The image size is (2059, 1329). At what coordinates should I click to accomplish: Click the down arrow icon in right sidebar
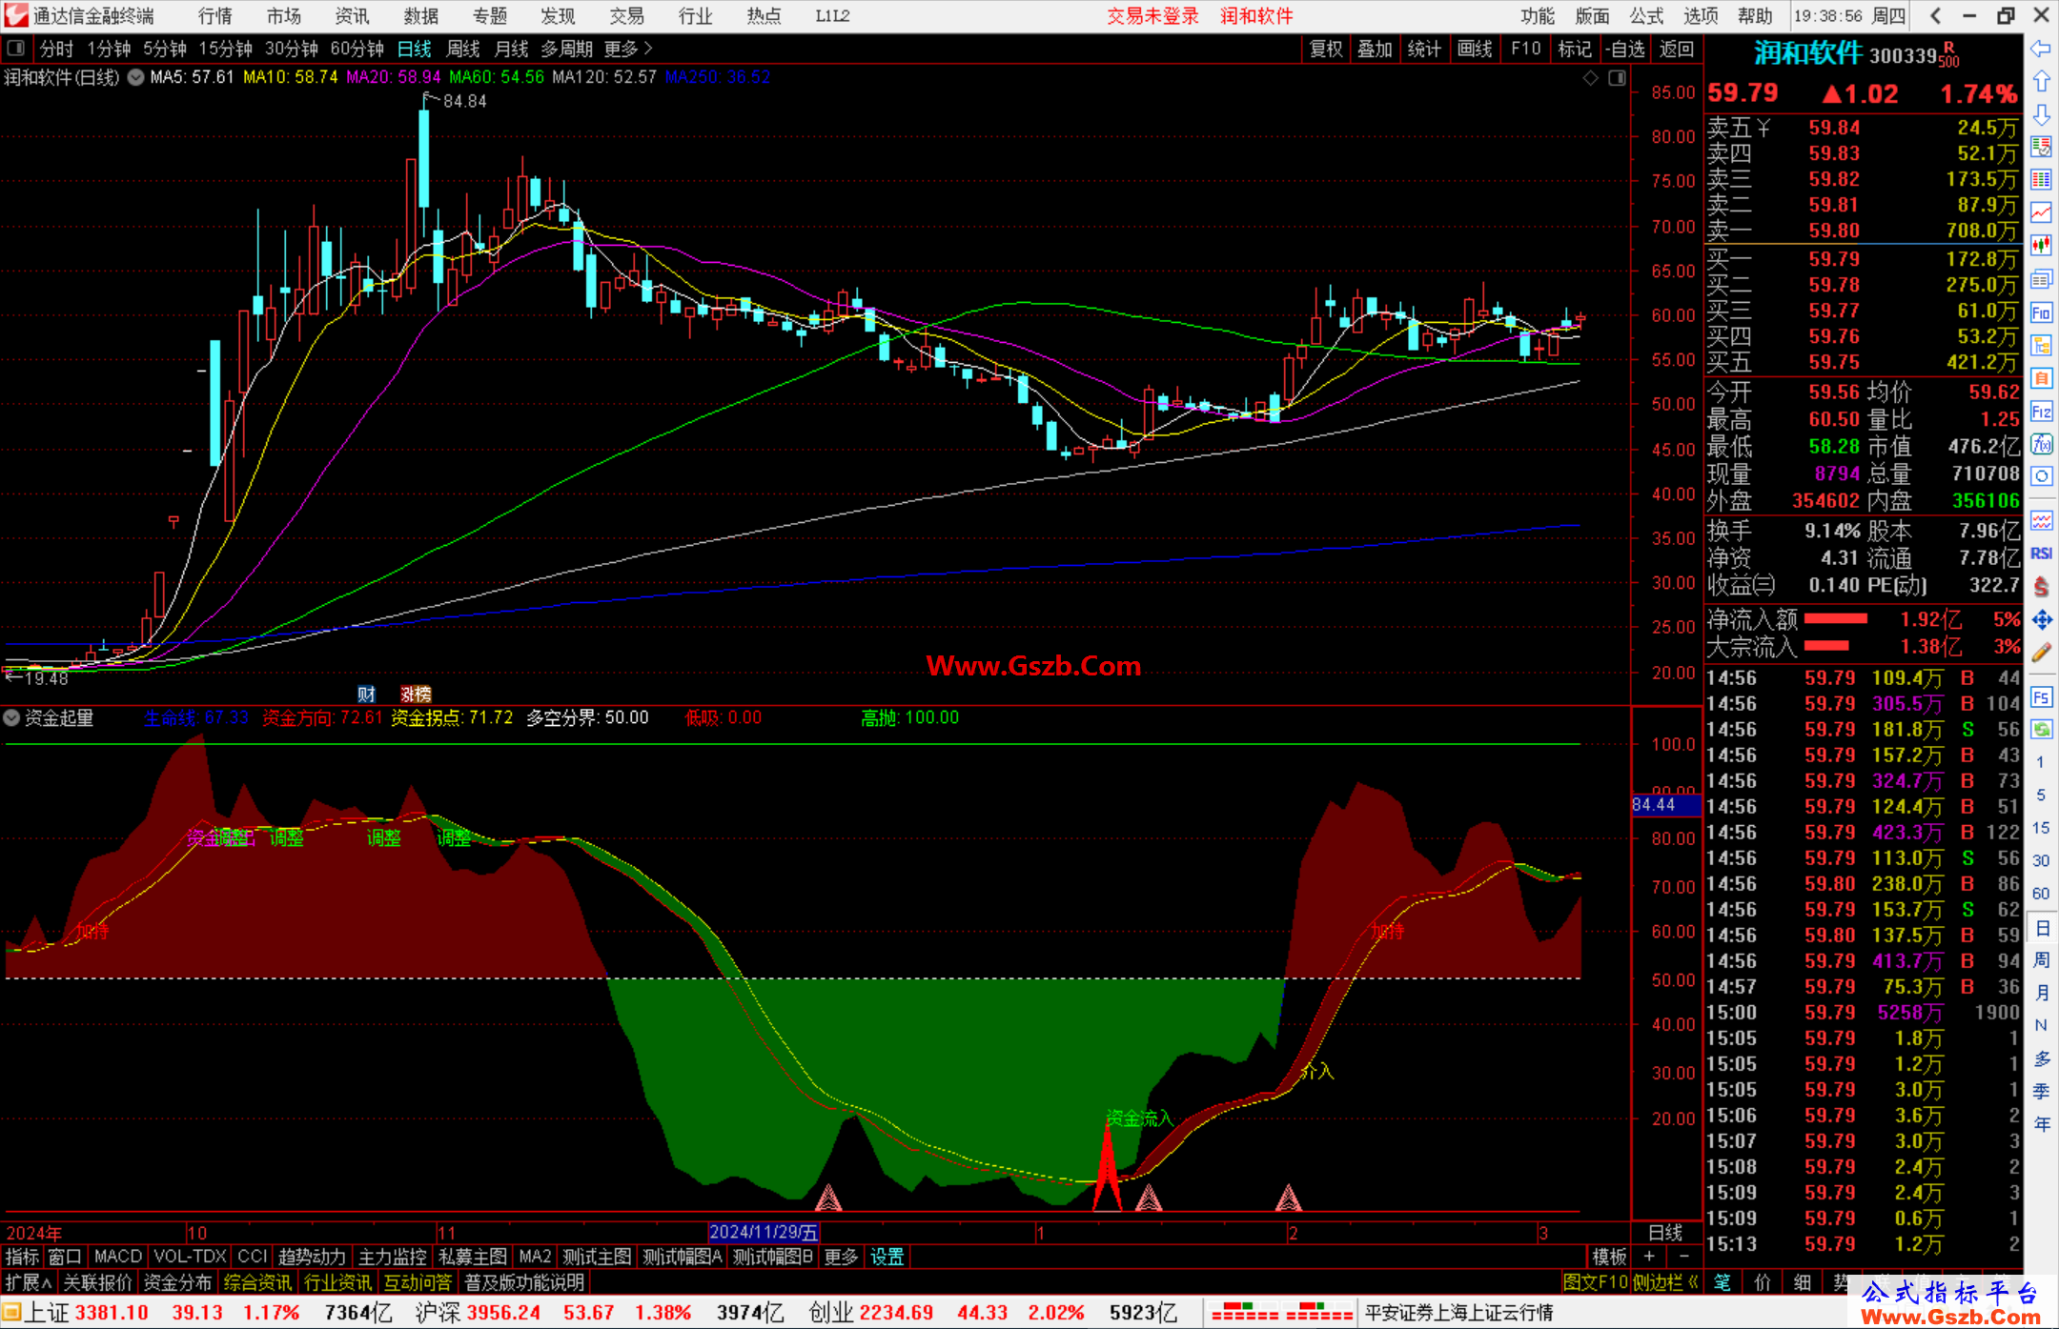click(2041, 114)
